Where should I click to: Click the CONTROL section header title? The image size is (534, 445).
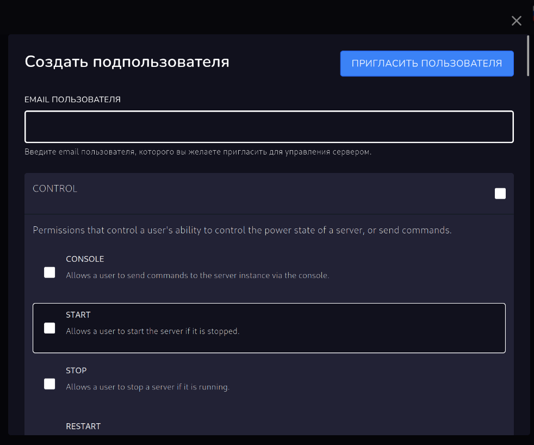pos(55,189)
